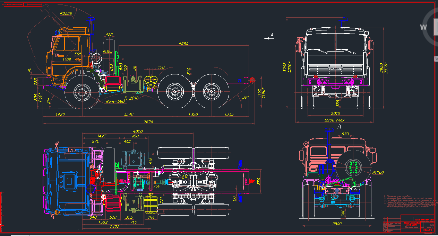Screen dimensions: 438x236
Task: Select the 2950 height dimension
Action: pos(381,68)
